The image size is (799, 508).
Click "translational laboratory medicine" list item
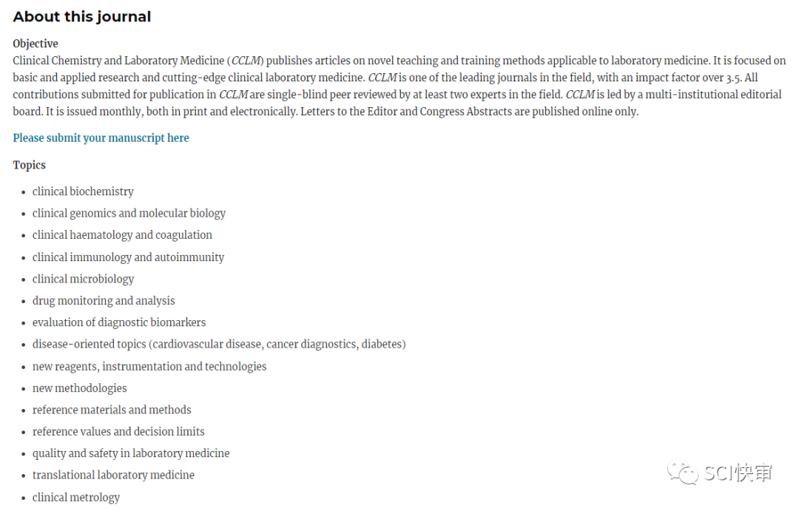[113, 475]
